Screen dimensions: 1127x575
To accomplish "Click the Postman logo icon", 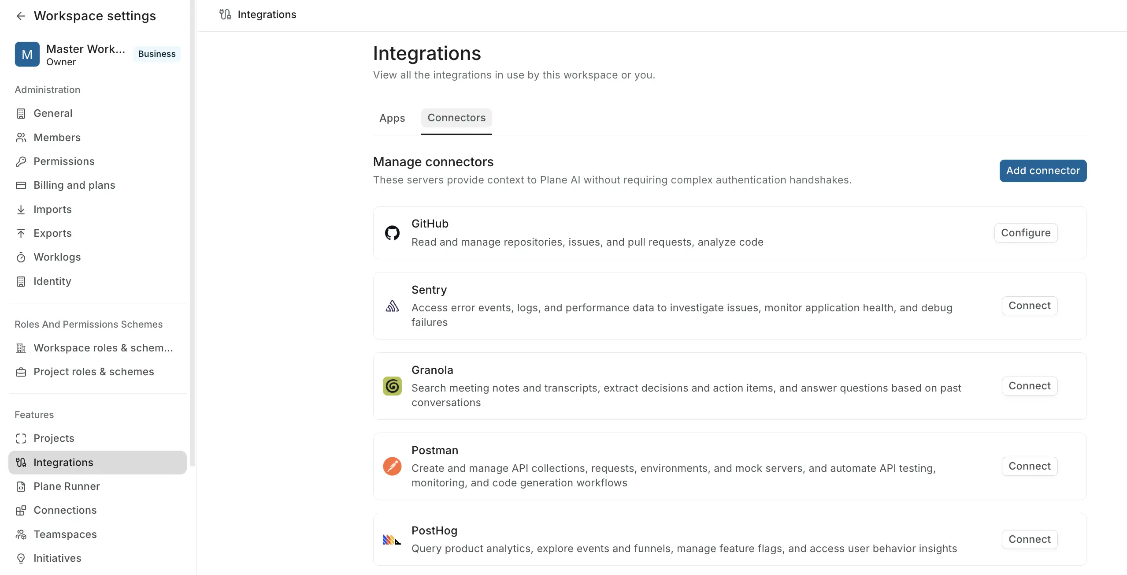I will click(392, 467).
